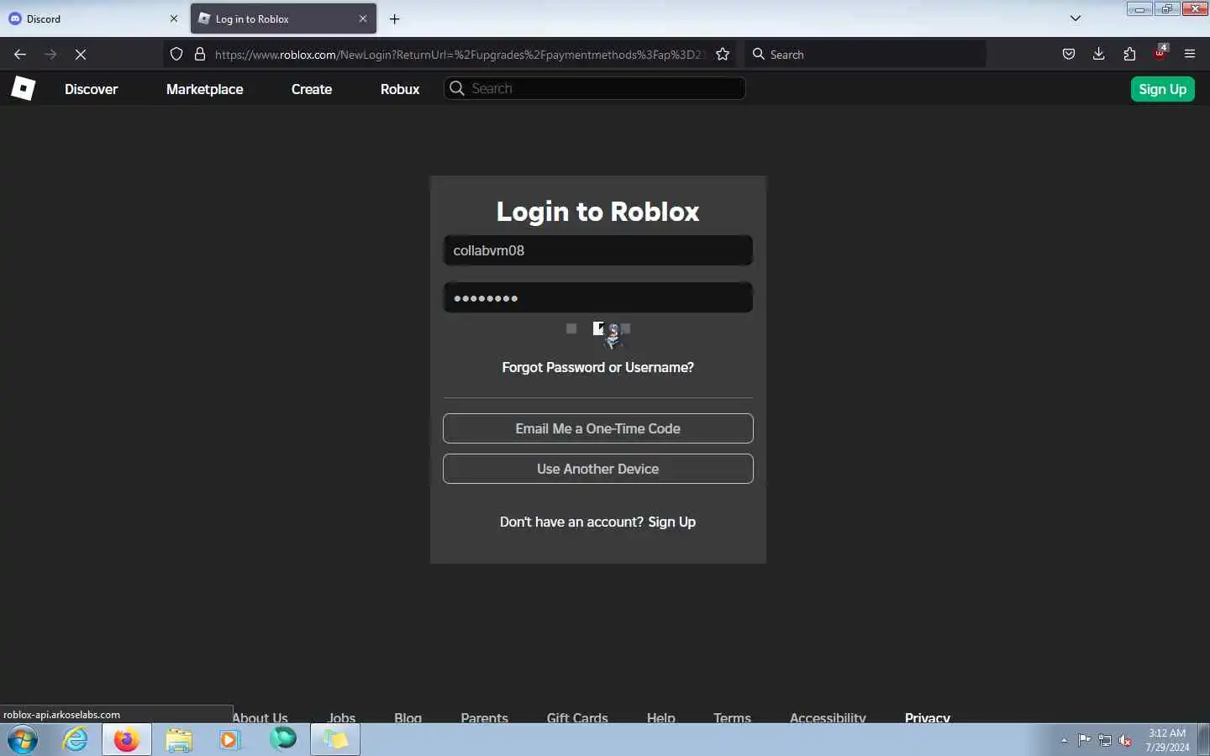Click the green Sign Up button
Image resolution: width=1210 pixels, height=756 pixels.
[1163, 89]
